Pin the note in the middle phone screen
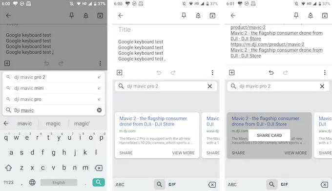Viewport: 332px width, 191px height. click(x=184, y=15)
